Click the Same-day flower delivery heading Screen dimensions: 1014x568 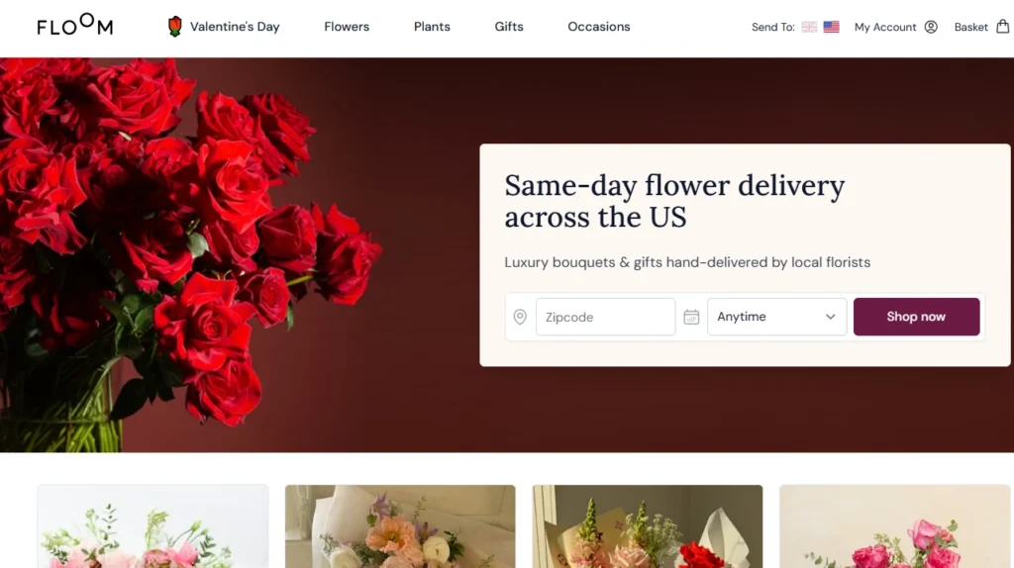[x=674, y=201]
